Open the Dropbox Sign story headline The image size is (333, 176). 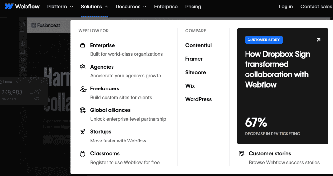(x=277, y=69)
